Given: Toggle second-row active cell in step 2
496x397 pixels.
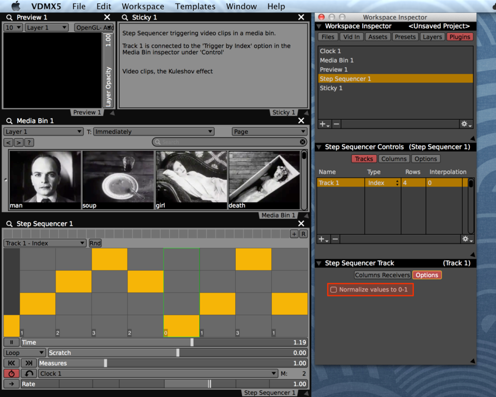Looking at the screenshot, I should (x=74, y=282).
